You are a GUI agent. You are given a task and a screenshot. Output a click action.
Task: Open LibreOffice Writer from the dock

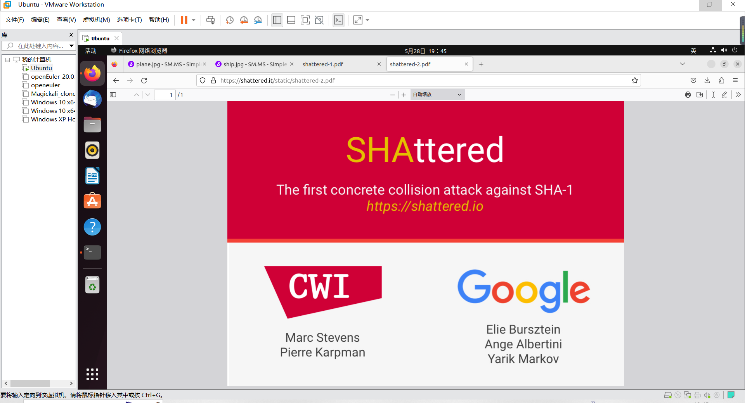92,176
